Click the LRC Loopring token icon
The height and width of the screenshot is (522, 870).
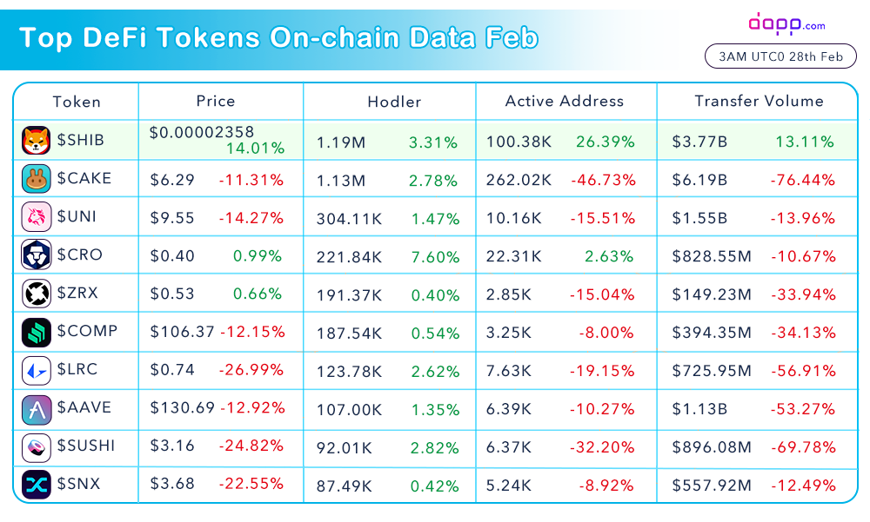tap(36, 370)
